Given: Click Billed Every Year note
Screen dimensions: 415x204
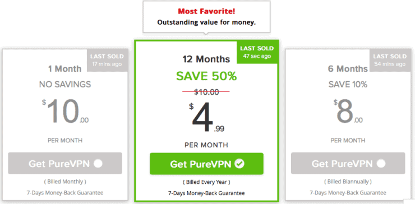Looking at the screenshot, I should tap(206, 182).
